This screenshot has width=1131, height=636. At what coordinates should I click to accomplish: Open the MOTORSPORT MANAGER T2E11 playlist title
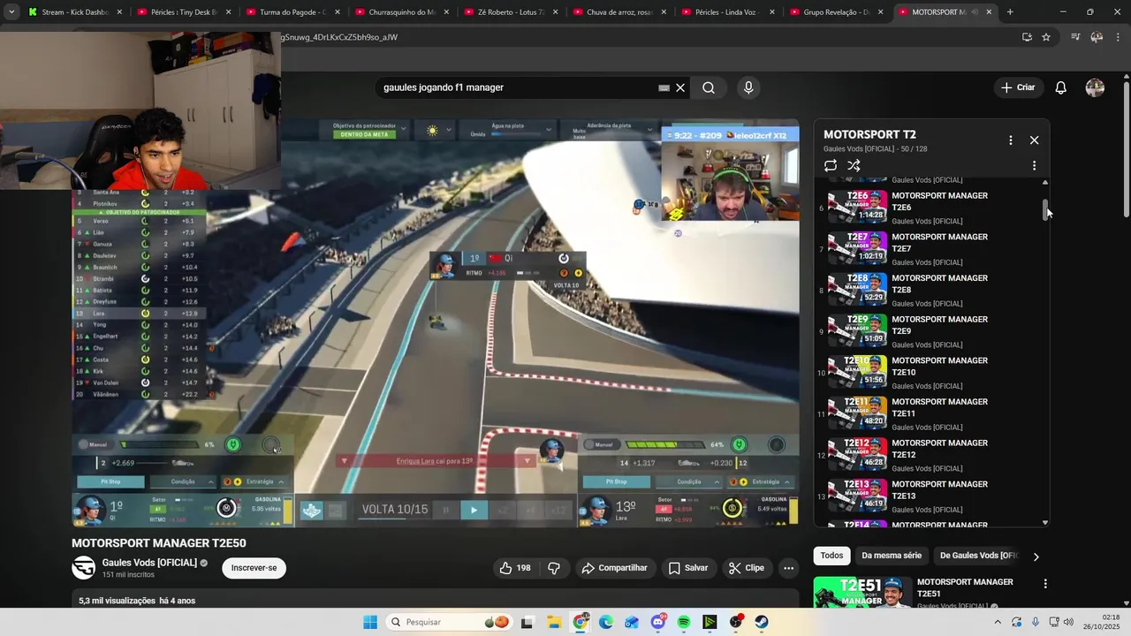click(939, 407)
